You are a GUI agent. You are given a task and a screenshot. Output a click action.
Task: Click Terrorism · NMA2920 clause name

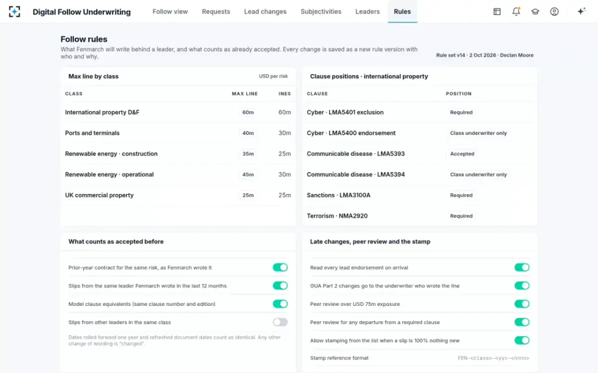[337, 216]
